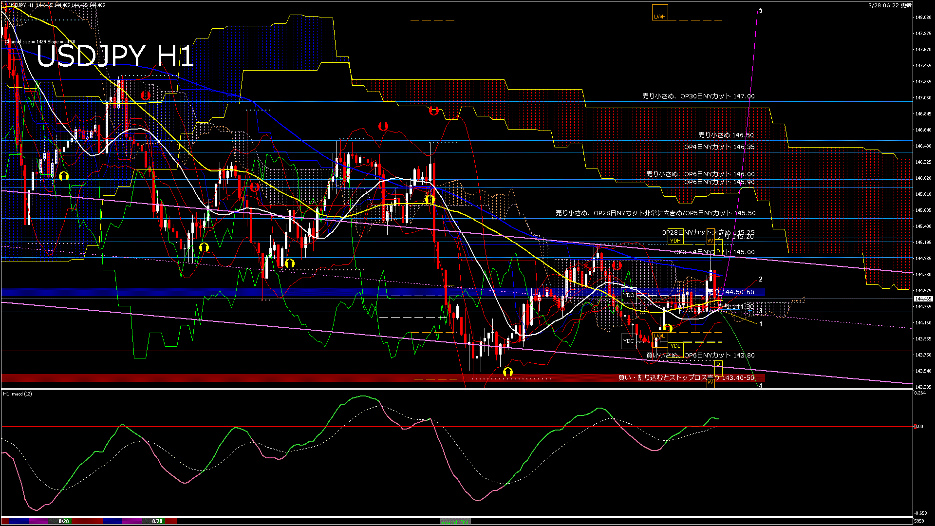Select the OP4日NYカット 146.35 label
935x526 pixels.
(x=719, y=147)
